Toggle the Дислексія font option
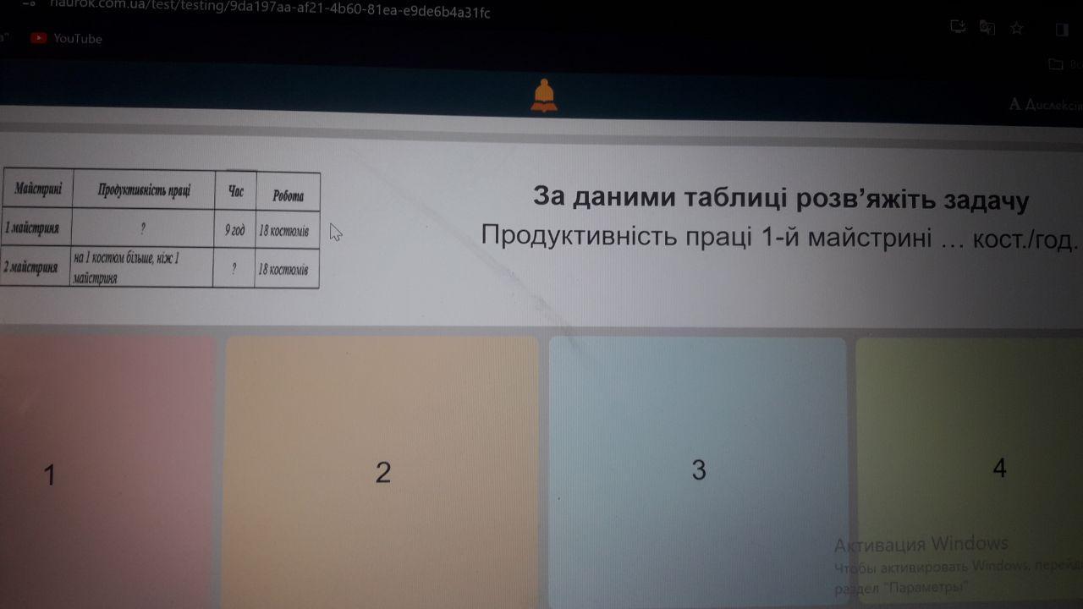 (1046, 105)
